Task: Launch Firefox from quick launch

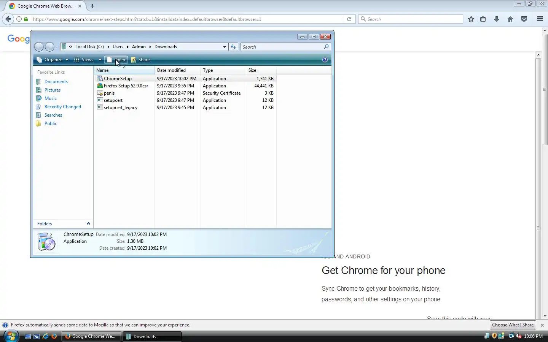Action: coord(54,336)
